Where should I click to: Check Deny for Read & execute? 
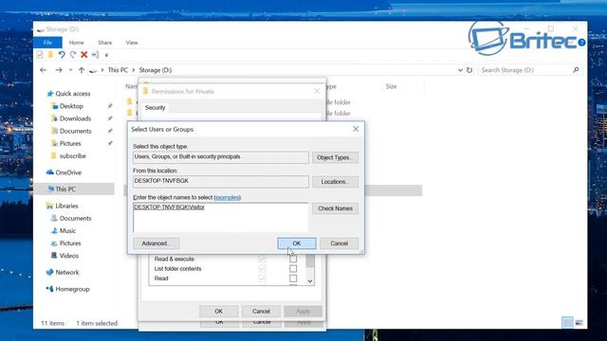[x=293, y=259]
